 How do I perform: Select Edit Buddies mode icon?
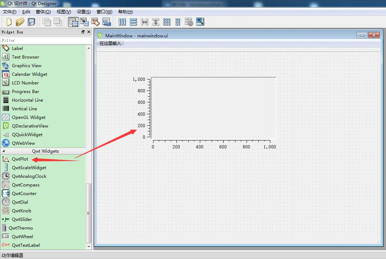click(x=96, y=22)
